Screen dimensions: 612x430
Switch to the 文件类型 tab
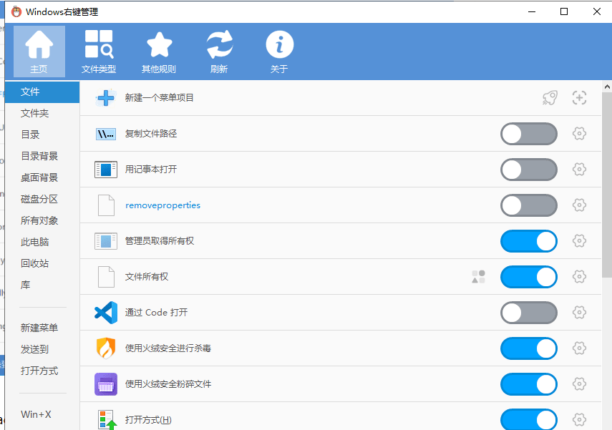[x=99, y=51]
